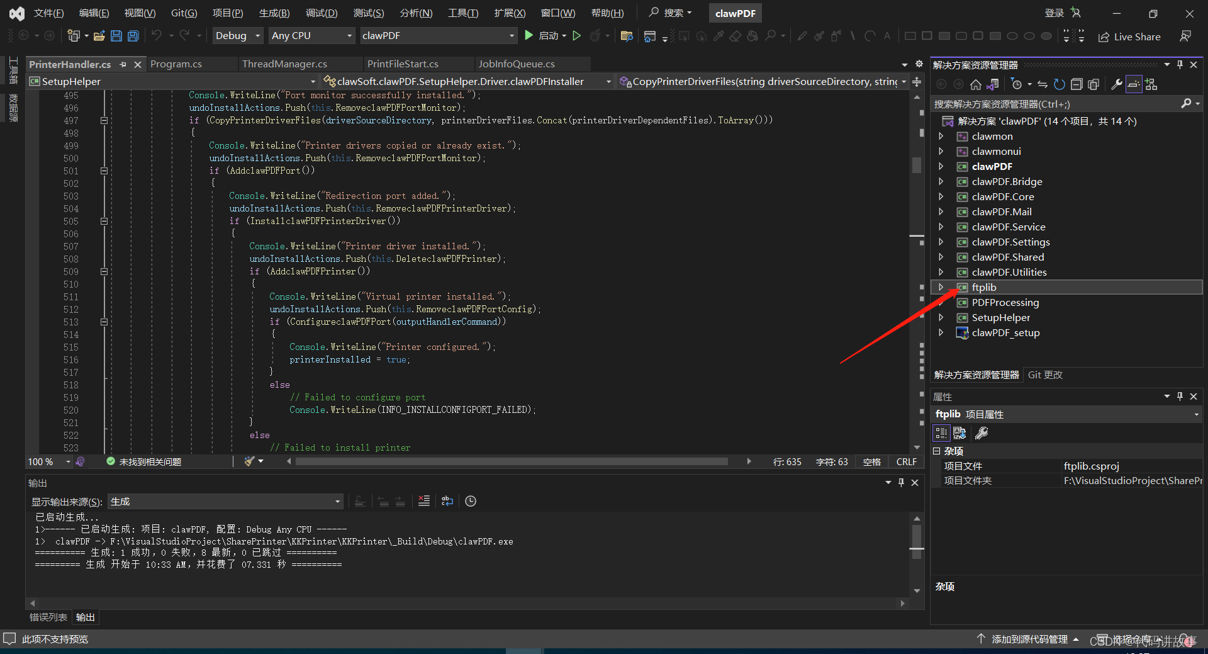Screen dimensions: 1208x654
Task: Collapse the code block at line 505
Action: click(x=104, y=221)
